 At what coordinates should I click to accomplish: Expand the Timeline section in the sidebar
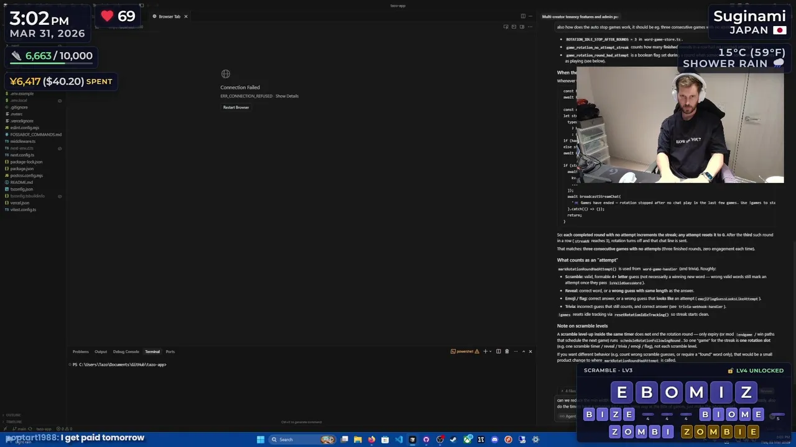tap(12, 422)
